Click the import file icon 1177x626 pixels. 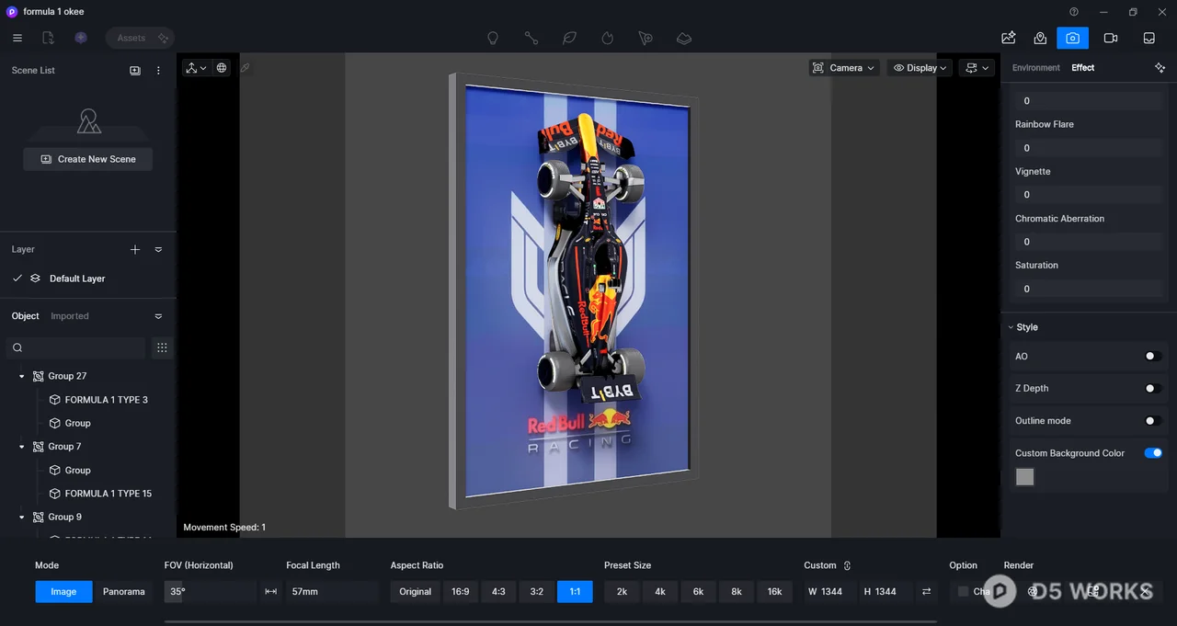click(x=49, y=38)
